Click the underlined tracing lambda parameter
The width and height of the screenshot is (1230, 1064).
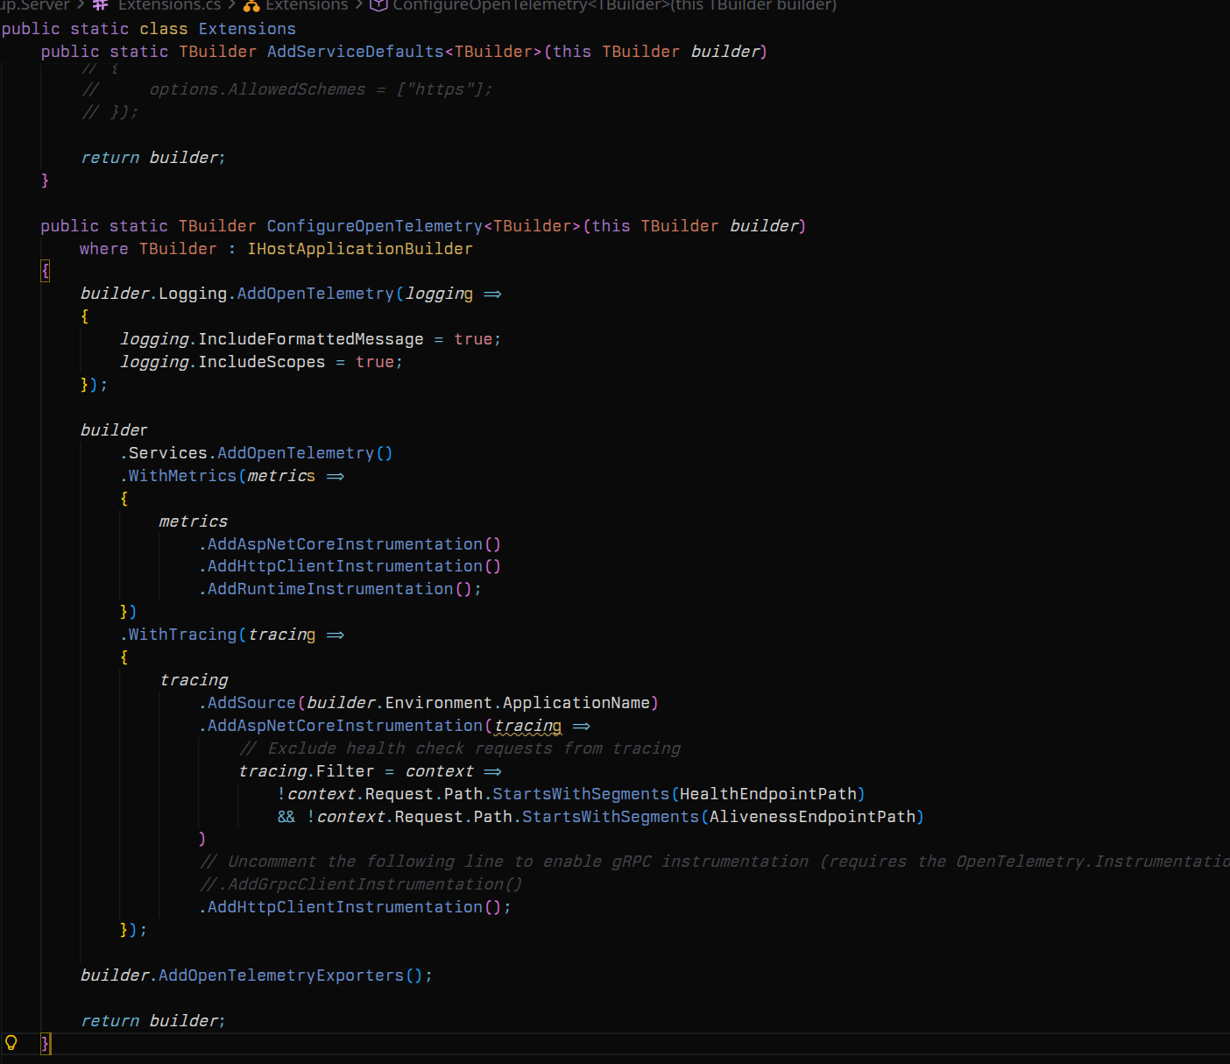coord(527,726)
